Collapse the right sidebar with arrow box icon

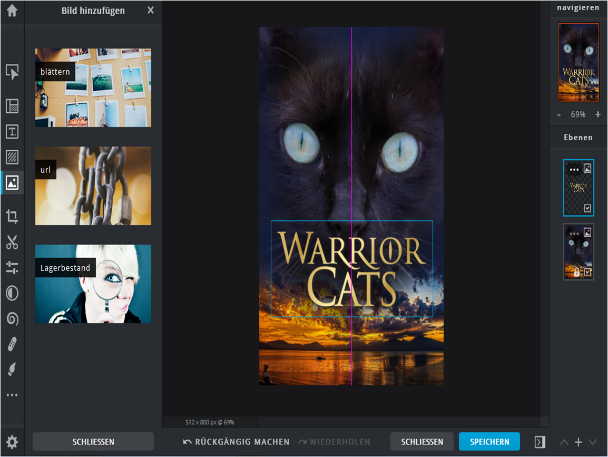540,442
